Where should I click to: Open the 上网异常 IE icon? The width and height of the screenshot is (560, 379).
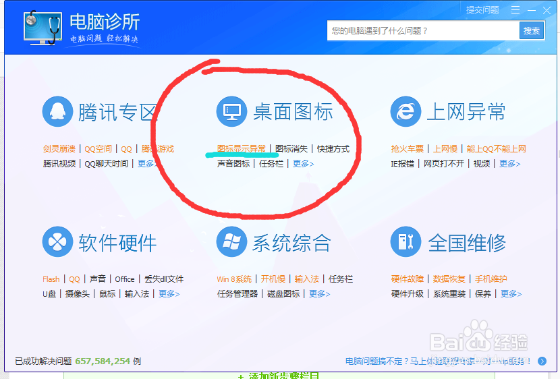405,111
